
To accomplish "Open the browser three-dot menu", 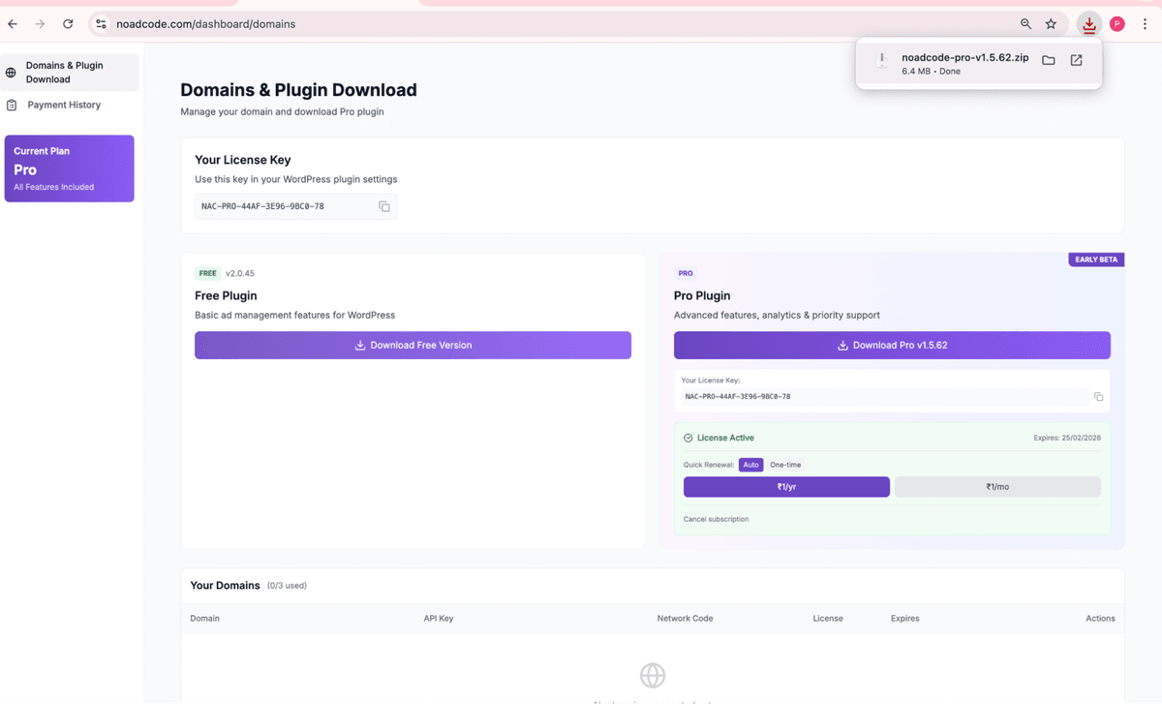I will point(1145,23).
